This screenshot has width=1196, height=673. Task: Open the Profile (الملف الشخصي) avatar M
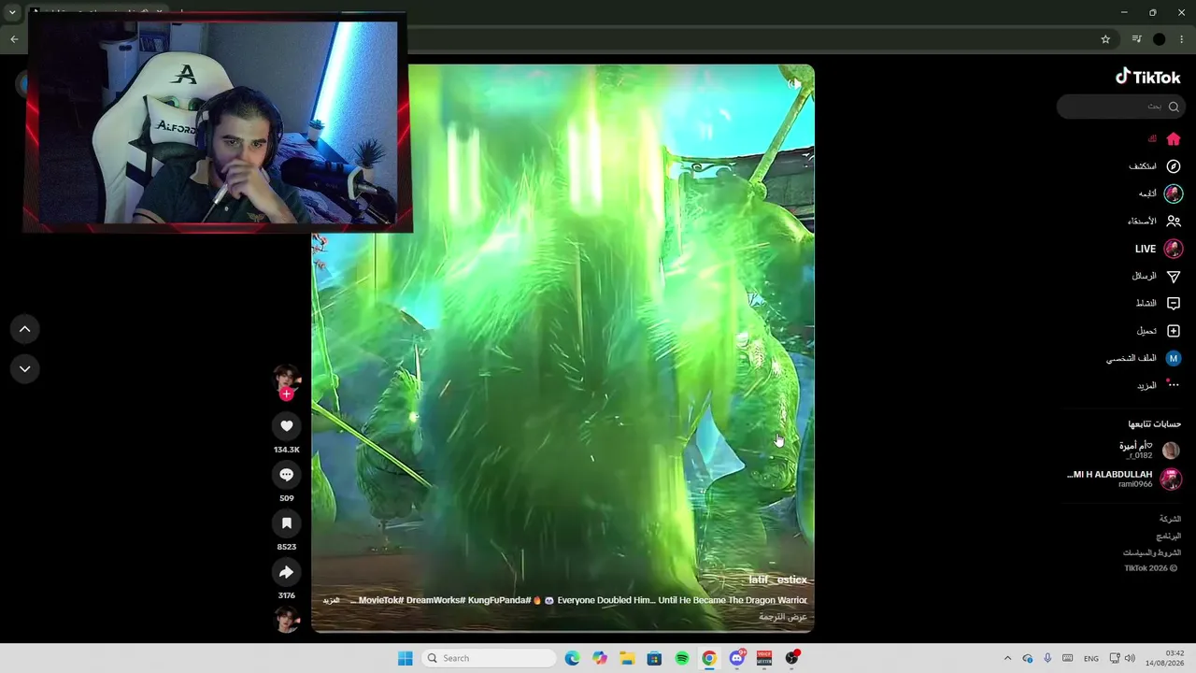[1174, 358]
